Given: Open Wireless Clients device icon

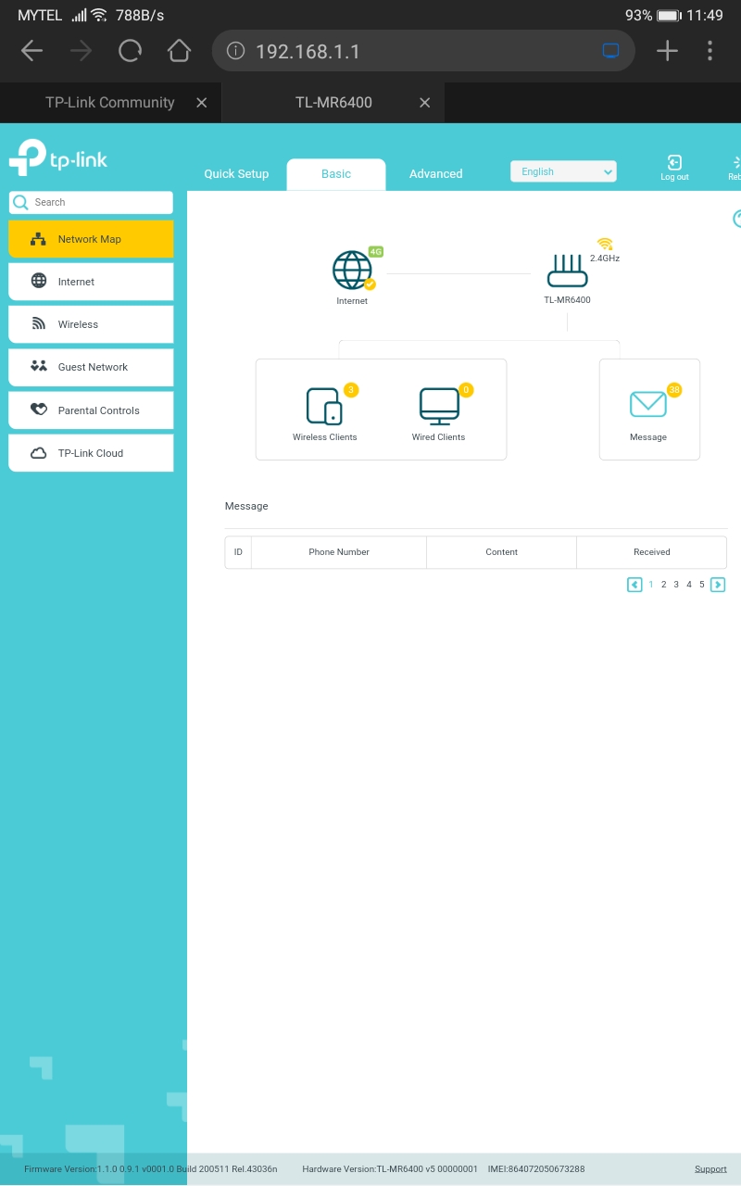Looking at the screenshot, I should (x=324, y=405).
